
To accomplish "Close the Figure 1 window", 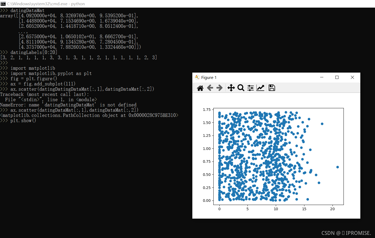I will (x=352, y=77).
